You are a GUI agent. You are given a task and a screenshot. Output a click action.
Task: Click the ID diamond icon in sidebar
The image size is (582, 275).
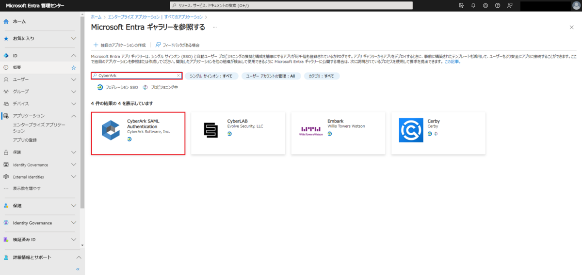point(6,56)
